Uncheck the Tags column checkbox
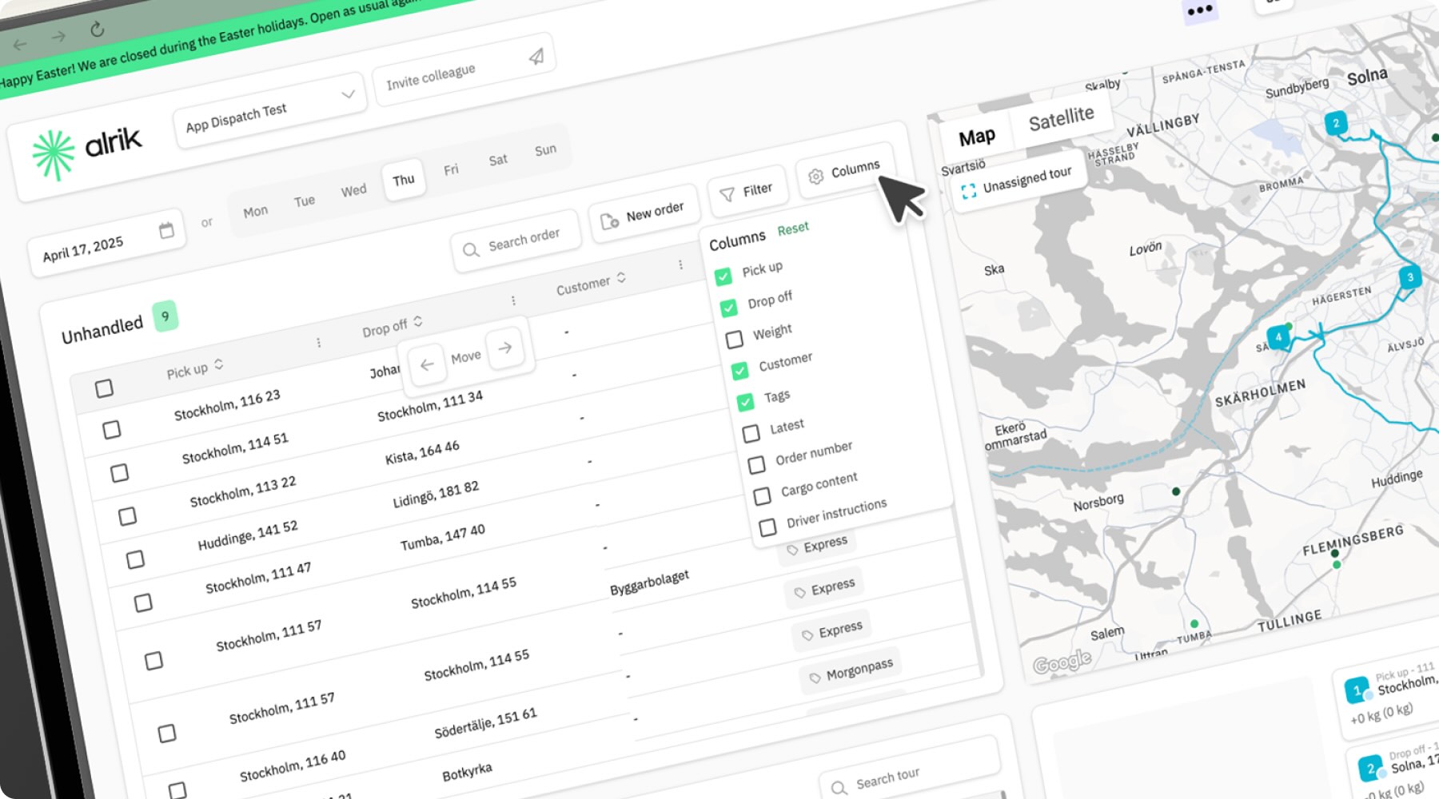 click(745, 402)
